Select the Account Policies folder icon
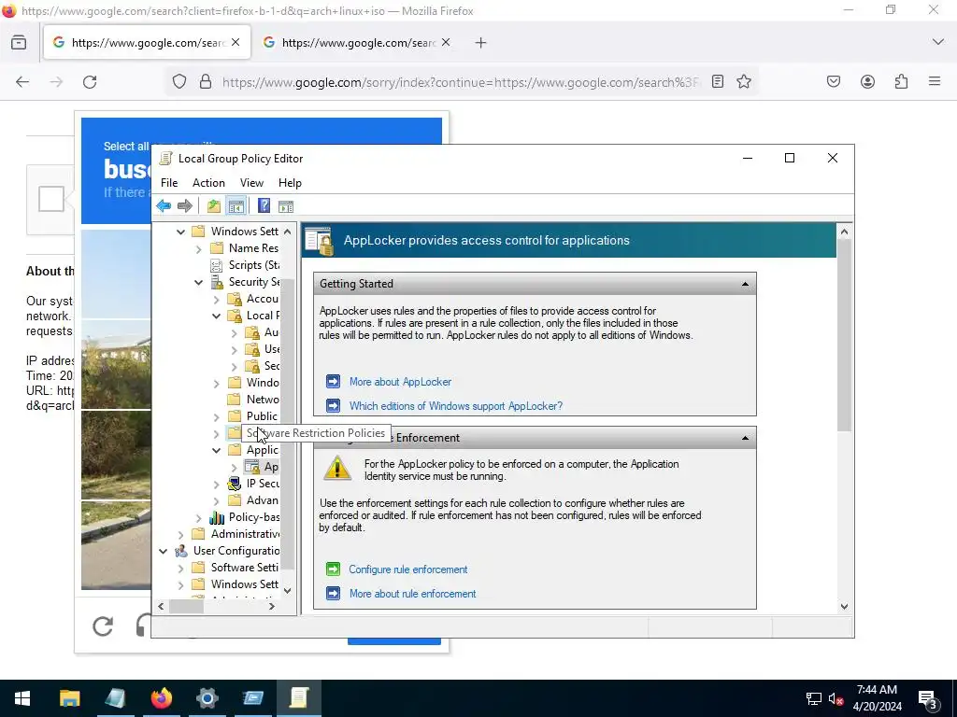Image resolution: width=957 pixels, height=717 pixels. pyautogui.click(x=235, y=299)
